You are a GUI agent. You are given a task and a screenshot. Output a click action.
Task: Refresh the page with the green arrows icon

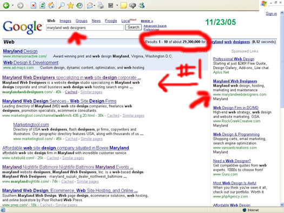[x=42, y=5]
